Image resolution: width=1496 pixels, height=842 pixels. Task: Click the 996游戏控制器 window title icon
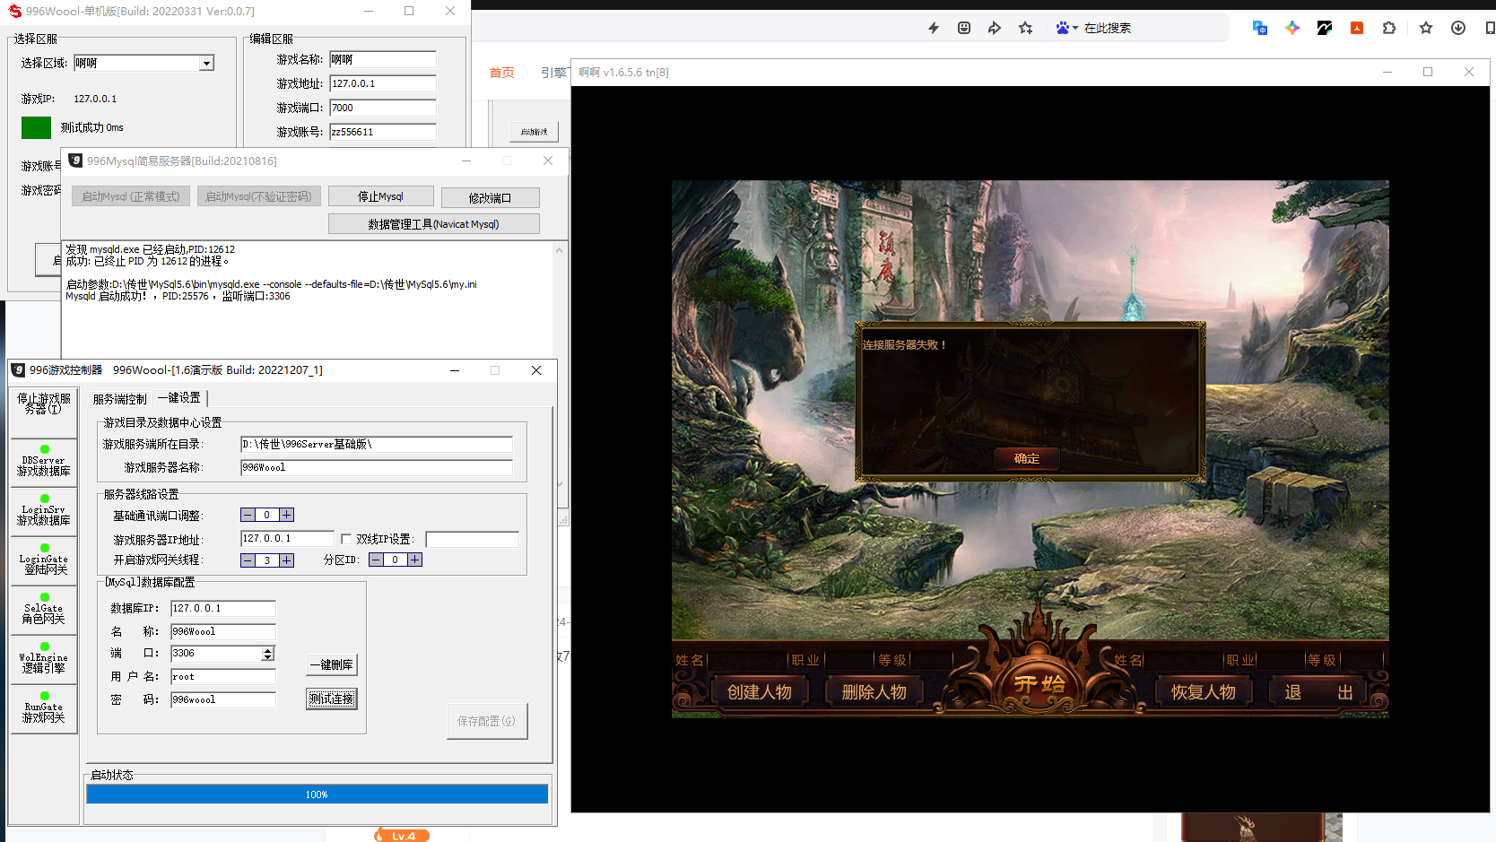tap(18, 369)
